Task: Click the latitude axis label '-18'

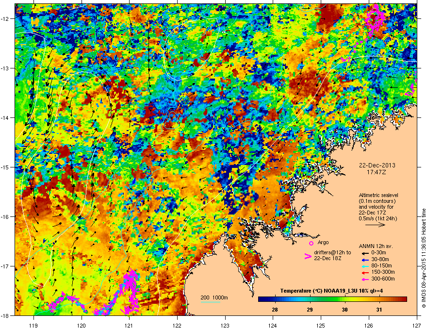Action: (5, 315)
